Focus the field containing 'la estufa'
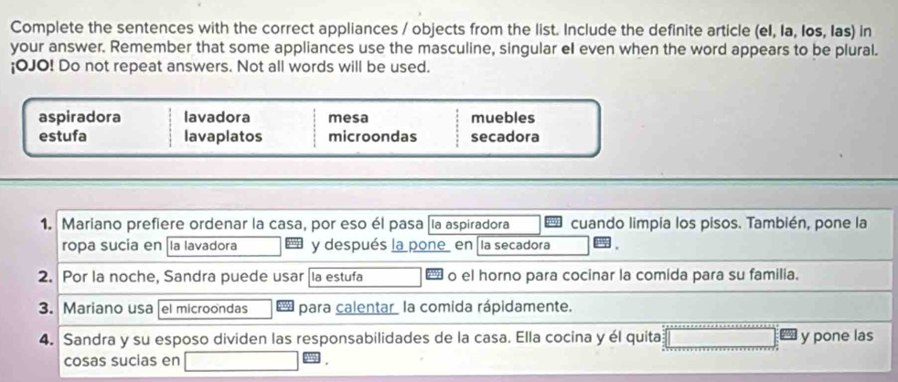This screenshot has height=382, width=898. [365, 277]
